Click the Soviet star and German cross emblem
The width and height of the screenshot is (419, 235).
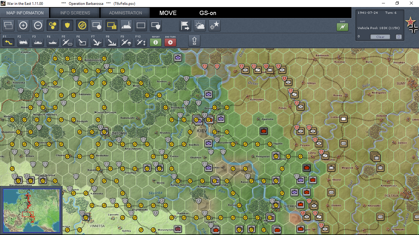pyautogui.click(x=412, y=25)
